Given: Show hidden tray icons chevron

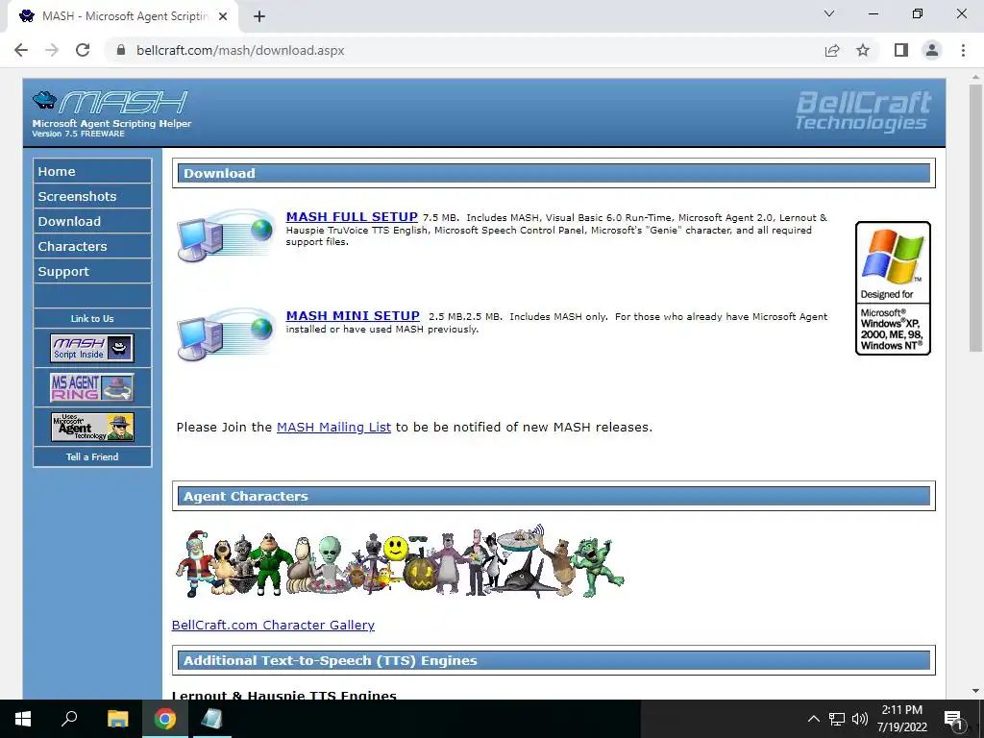Looking at the screenshot, I should click(x=813, y=719).
